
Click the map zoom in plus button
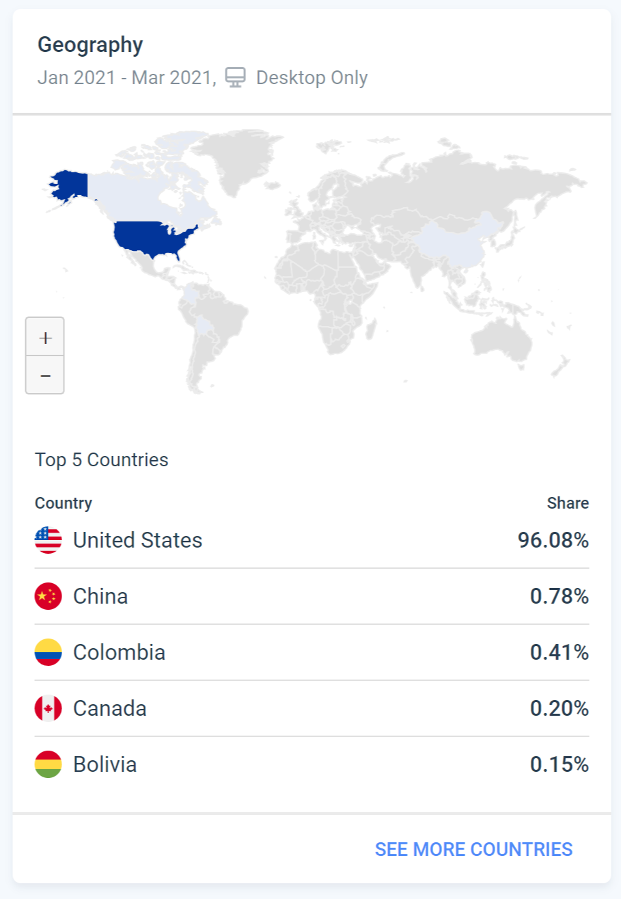point(45,337)
